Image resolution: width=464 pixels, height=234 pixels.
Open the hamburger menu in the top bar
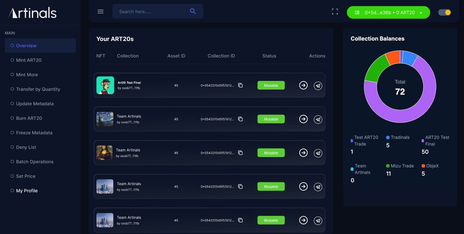(101, 12)
